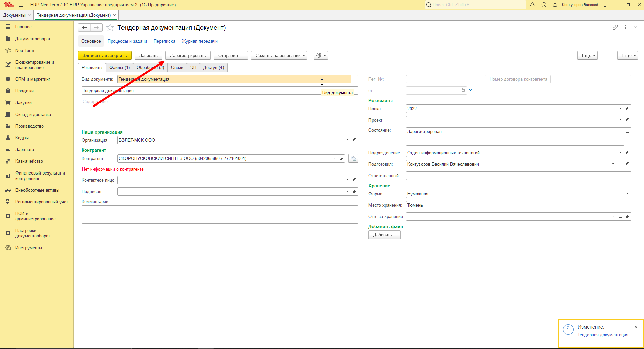The height and width of the screenshot is (349, 644).
Task: Switch to Доступ (4) tab
Action: click(x=213, y=67)
